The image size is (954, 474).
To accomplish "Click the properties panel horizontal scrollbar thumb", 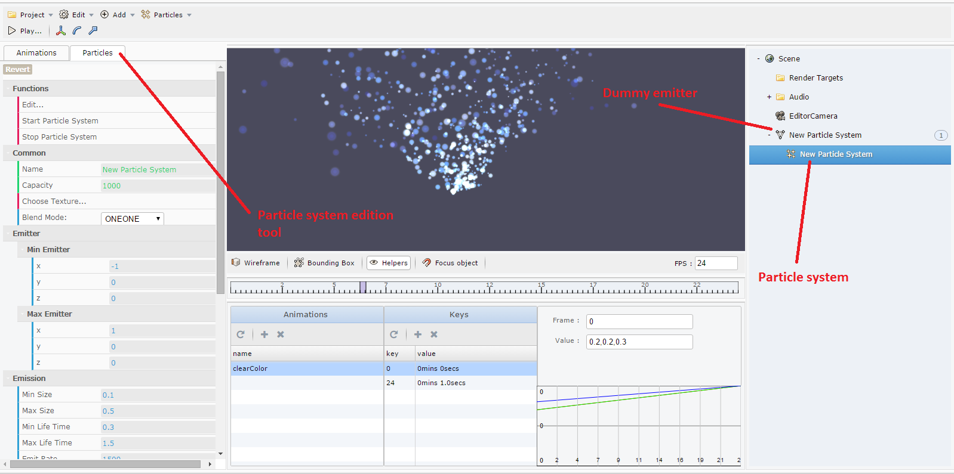I will click(105, 464).
